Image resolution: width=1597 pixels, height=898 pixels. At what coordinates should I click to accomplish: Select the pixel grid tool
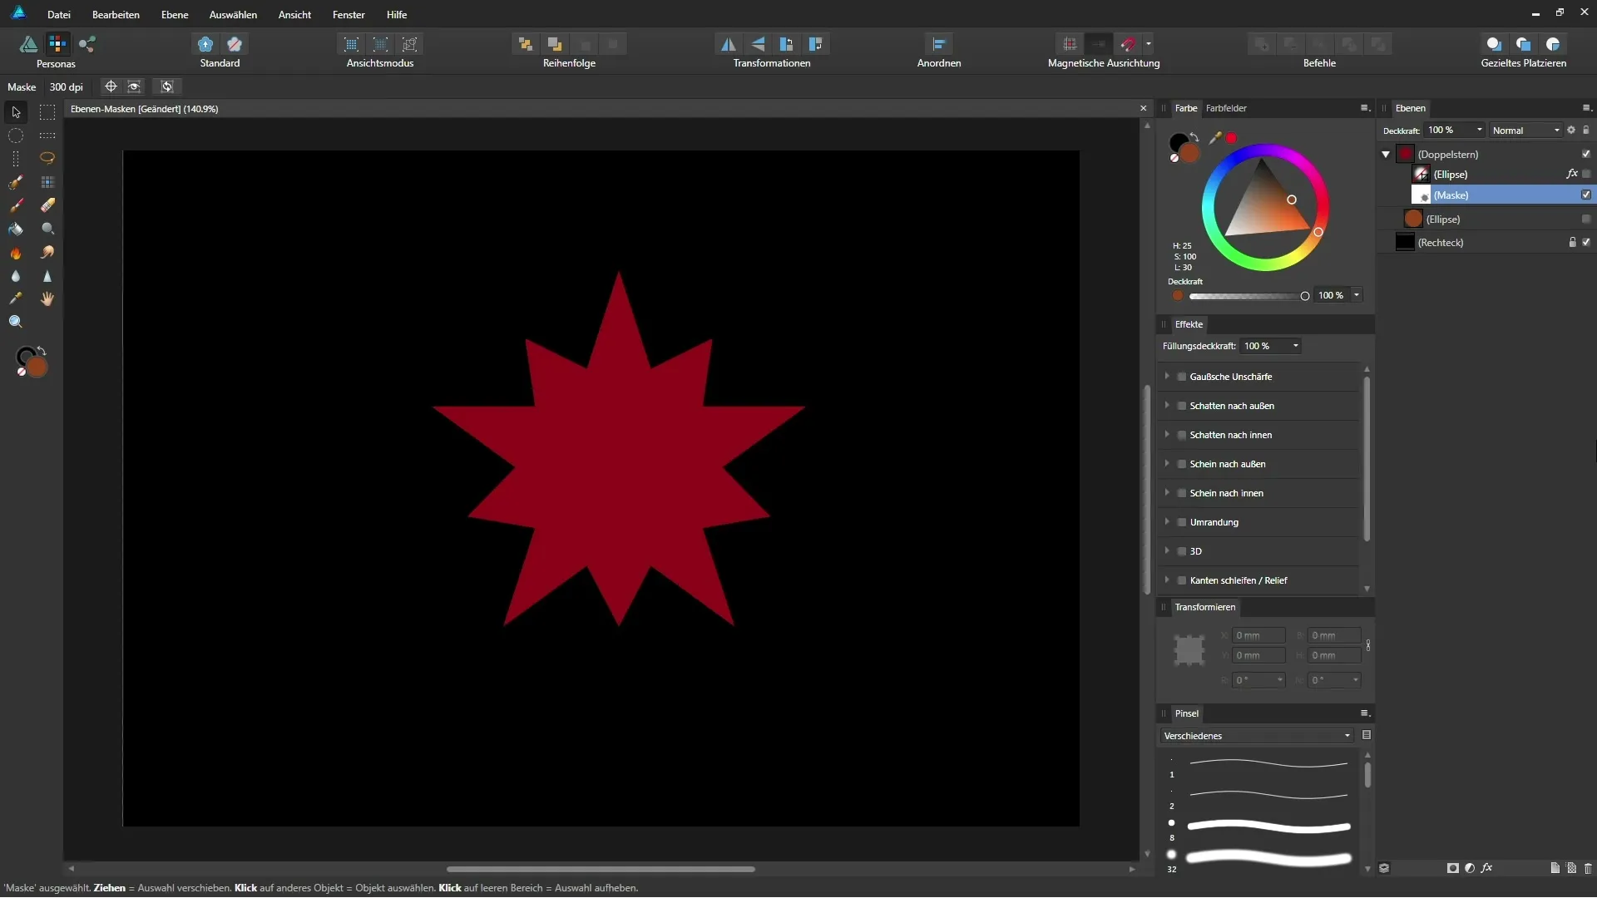tap(47, 182)
